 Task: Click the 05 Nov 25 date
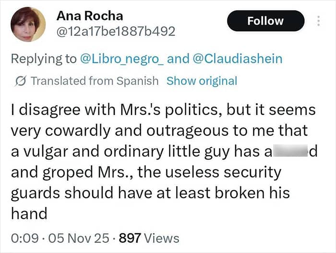click(x=79, y=238)
